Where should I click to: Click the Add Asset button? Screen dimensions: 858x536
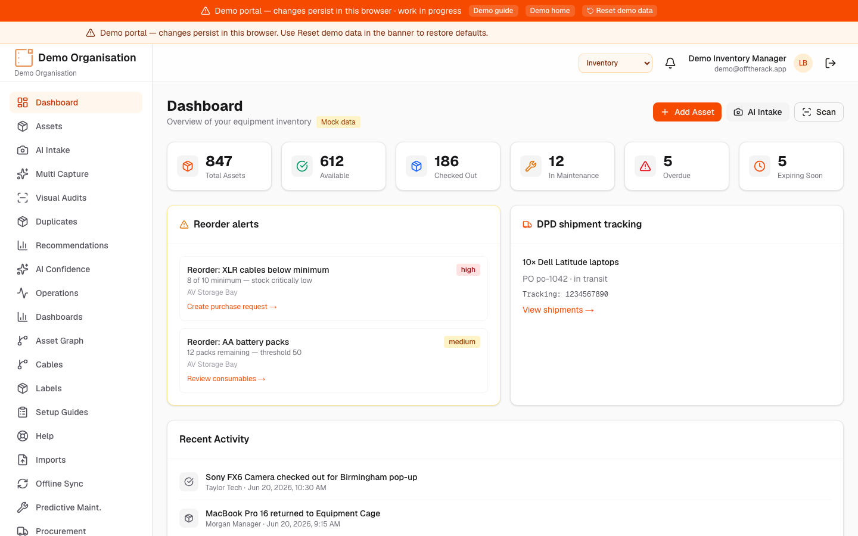click(687, 112)
